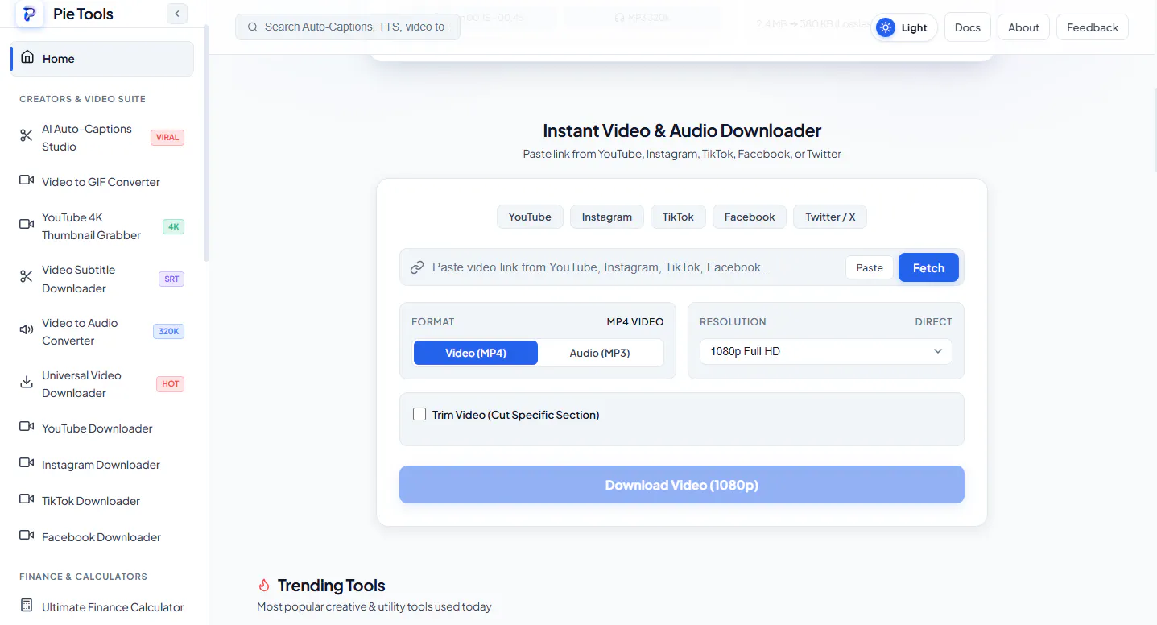
Task: Select the YouTube platform tab
Action: [x=530, y=217]
